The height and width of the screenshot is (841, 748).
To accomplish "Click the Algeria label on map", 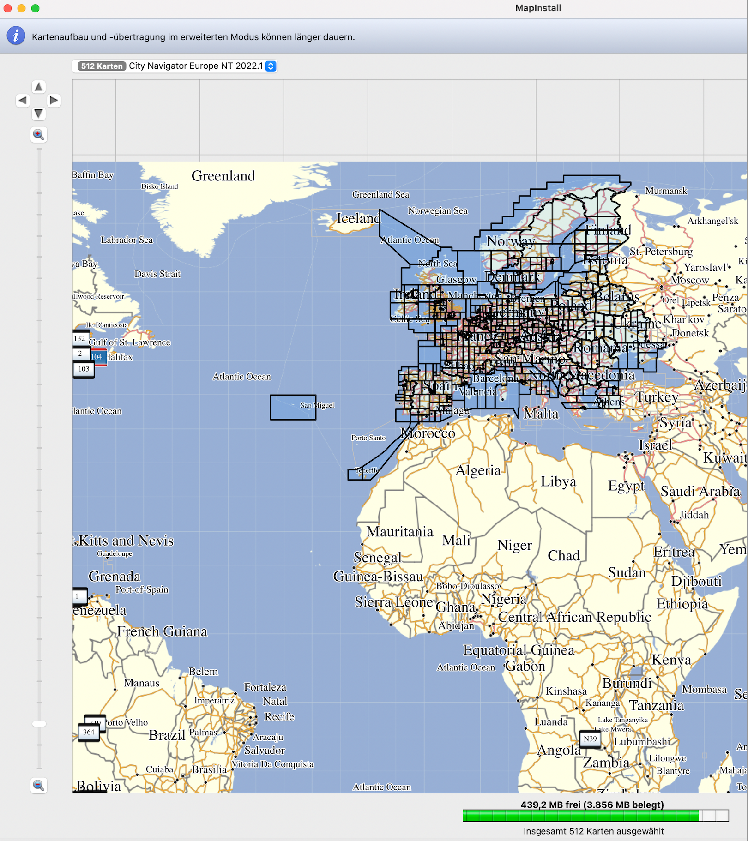I will click(x=478, y=470).
